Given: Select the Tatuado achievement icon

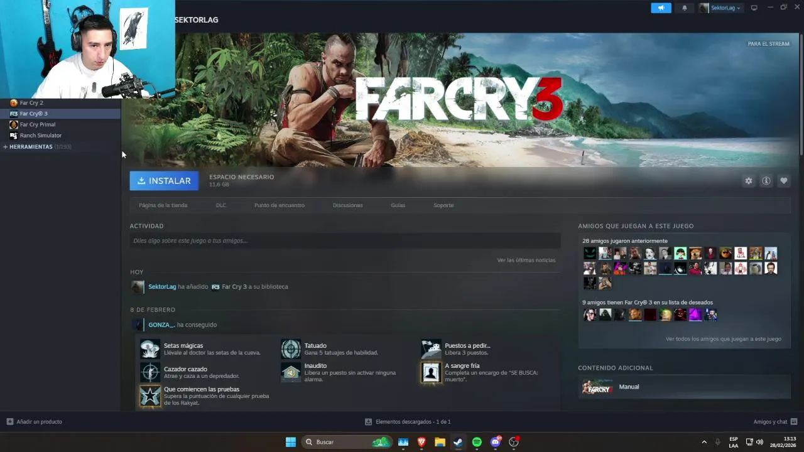Looking at the screenshot, I should pyautogui.click(x=291, y=349).
